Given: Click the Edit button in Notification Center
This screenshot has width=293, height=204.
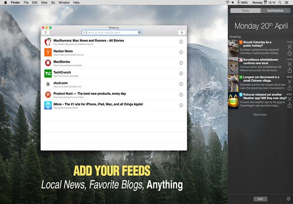Looking at the screenshot, I should (260, 199).
